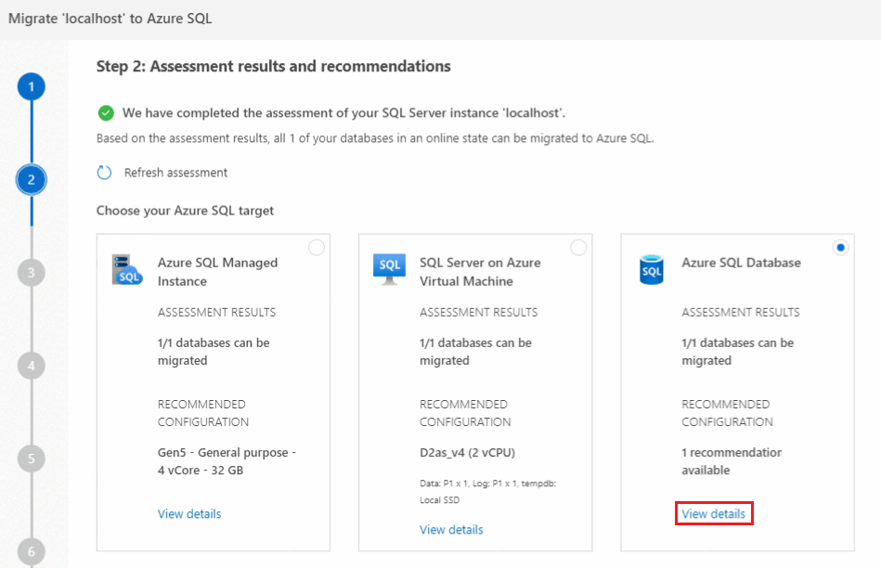Image resolution: width=881 pixels, height=568 pixels.
Task: Click the Azure SQL Database card title
Action: click(x=741, y=263)
